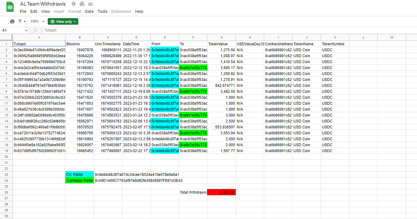Select the whole of column A by its header
Image resolution: width=417 pixels, height=219 pixels.
click(x=39, y=37)
